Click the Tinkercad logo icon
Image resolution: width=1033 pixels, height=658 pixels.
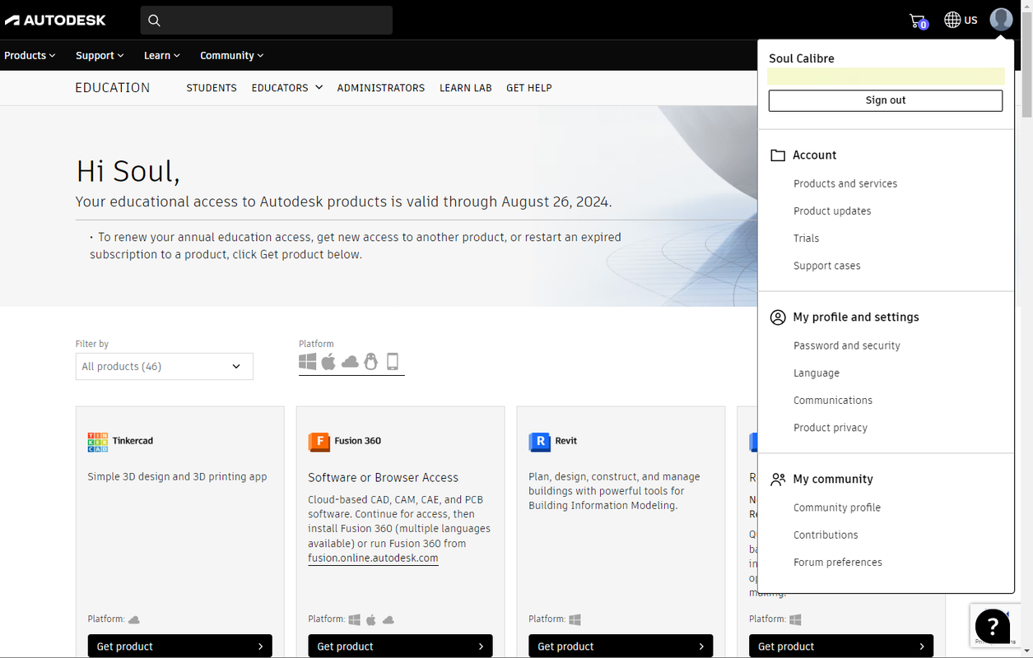click(x=97, y=442)
